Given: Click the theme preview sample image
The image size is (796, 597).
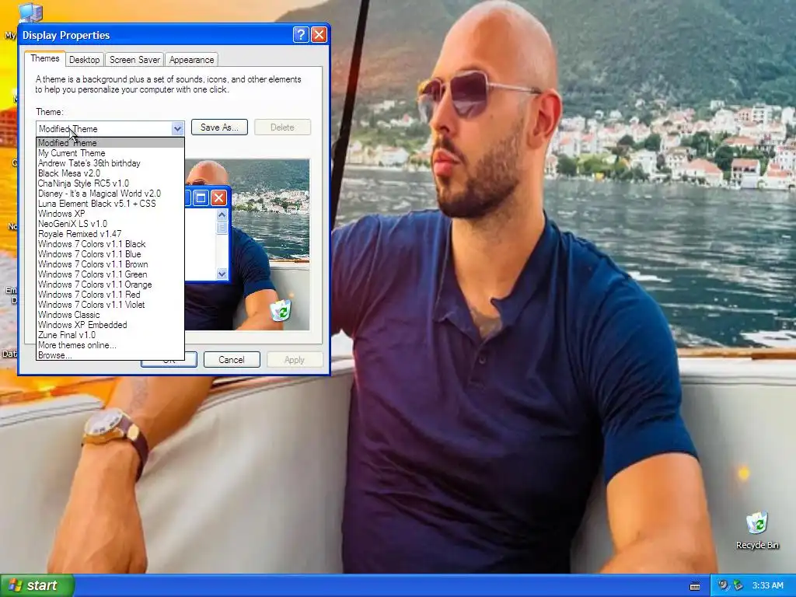Looking at the screenshot, I should [x=247, y=245].
